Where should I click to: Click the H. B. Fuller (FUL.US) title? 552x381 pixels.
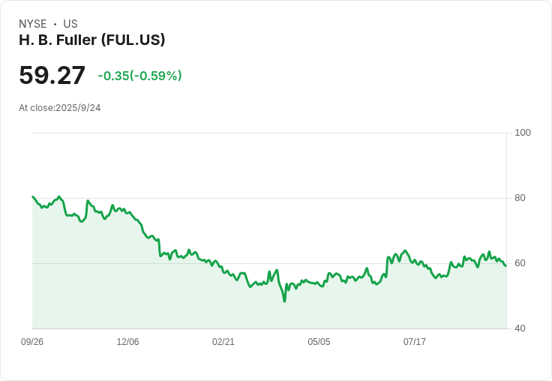[92, 40]
